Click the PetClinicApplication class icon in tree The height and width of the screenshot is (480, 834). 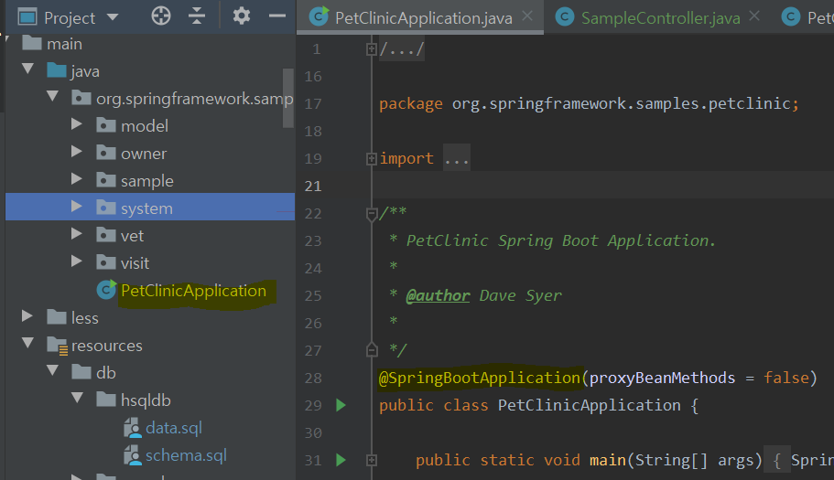[106, 290]
